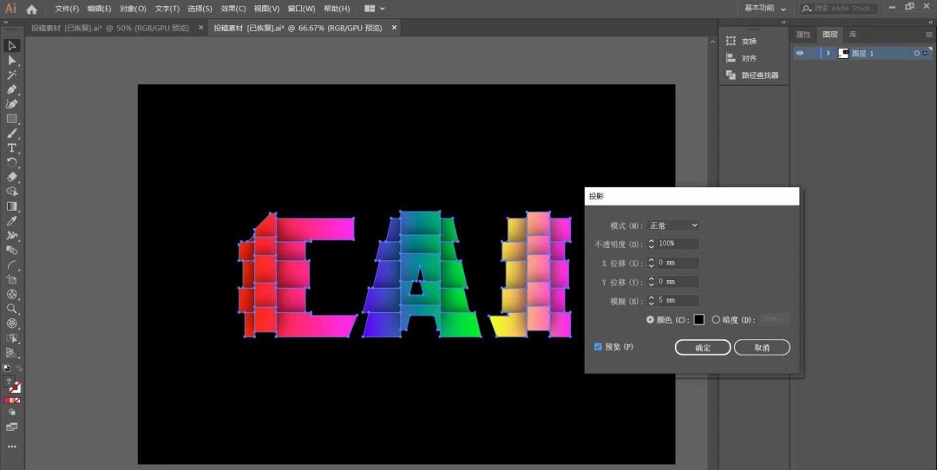Click the 确定 (OK) button
The height and width of the screenshot is (470, 937).
point(703,348)
